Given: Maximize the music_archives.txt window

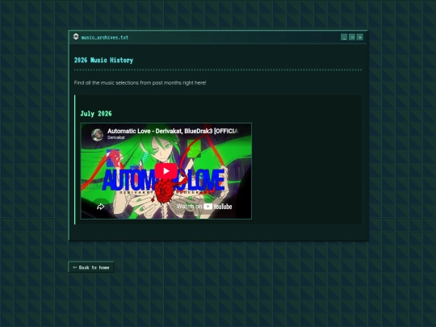Looking at the screenshot, I should 352,37.
